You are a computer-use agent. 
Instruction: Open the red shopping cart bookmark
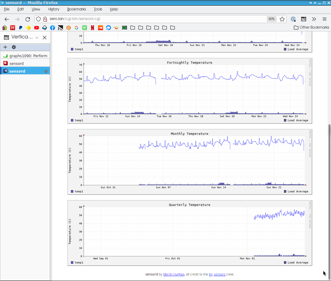click(x=13, y=28)
